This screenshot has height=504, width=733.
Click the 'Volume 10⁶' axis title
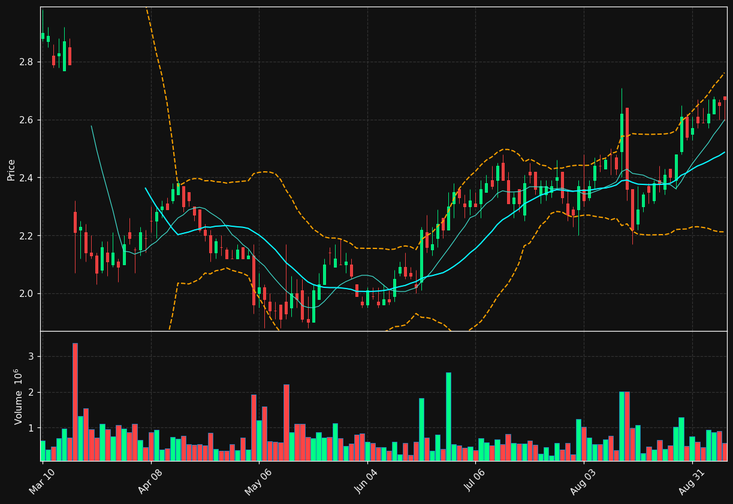(x=18, y=396)
